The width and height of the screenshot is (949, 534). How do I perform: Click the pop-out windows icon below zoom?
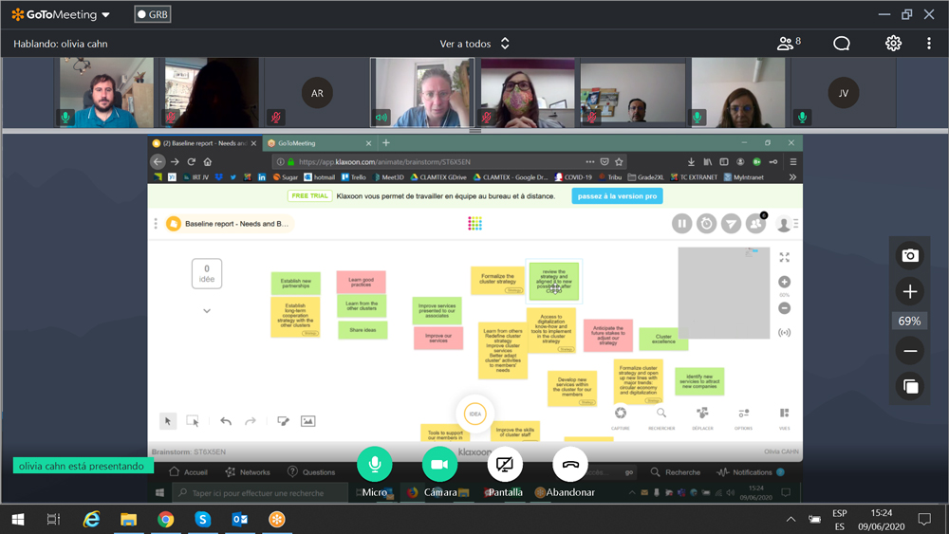909,386
